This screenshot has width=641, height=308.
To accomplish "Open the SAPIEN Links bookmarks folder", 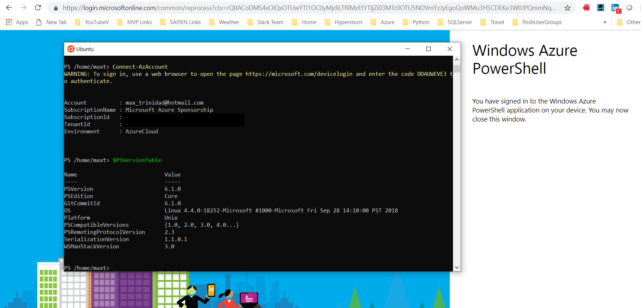I will point(180,22).
